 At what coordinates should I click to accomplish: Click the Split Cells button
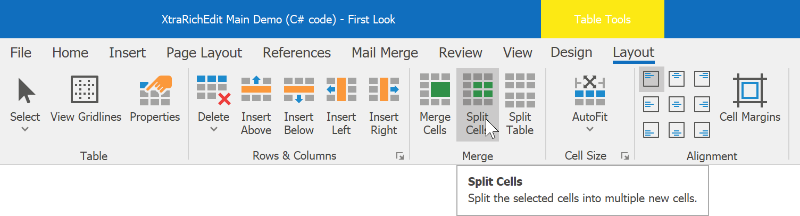pos(477,104)
